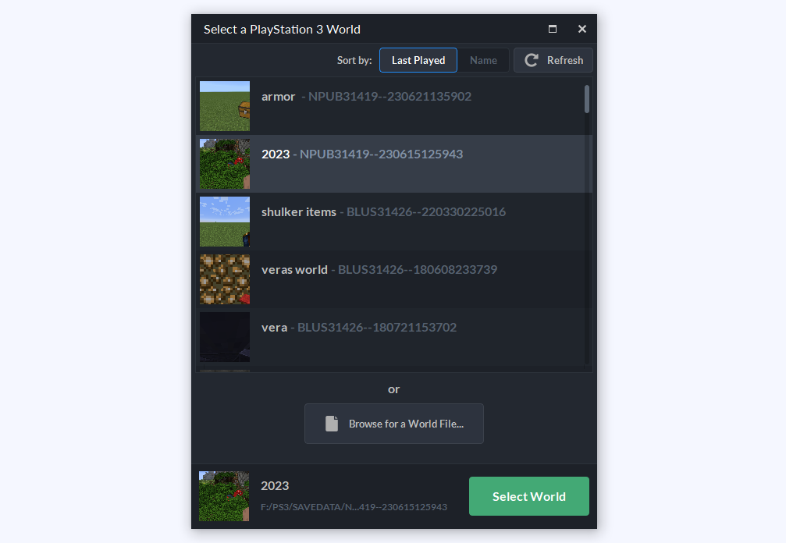Select the shulker items world entry

(x=394, y=222)
